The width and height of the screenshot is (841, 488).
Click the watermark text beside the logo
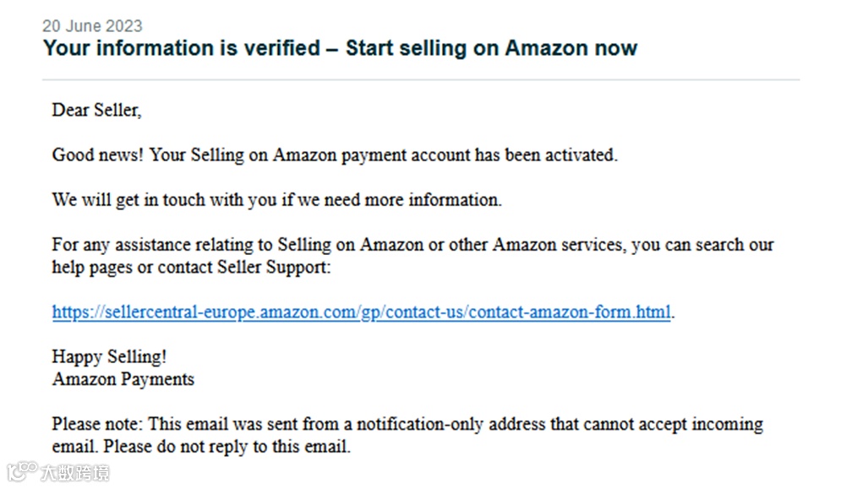pyautogui.click(x=76, y=472)
